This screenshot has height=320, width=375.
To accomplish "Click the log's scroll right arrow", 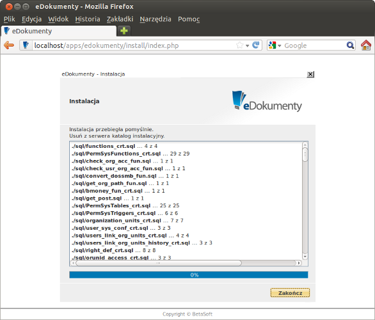I will 299,263.
